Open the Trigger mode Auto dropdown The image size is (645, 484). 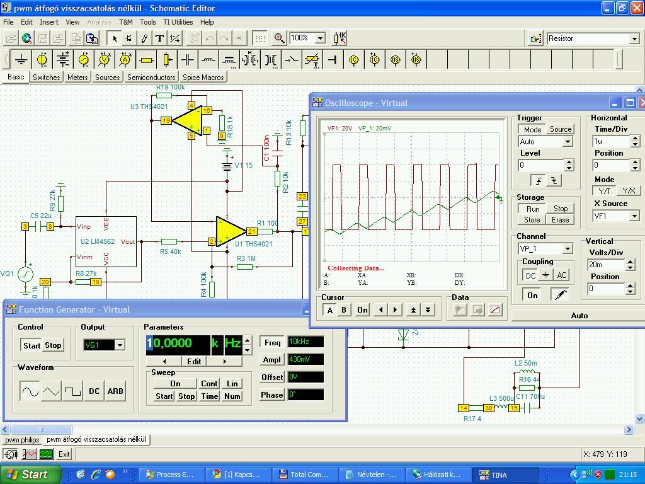pos(567,142)
